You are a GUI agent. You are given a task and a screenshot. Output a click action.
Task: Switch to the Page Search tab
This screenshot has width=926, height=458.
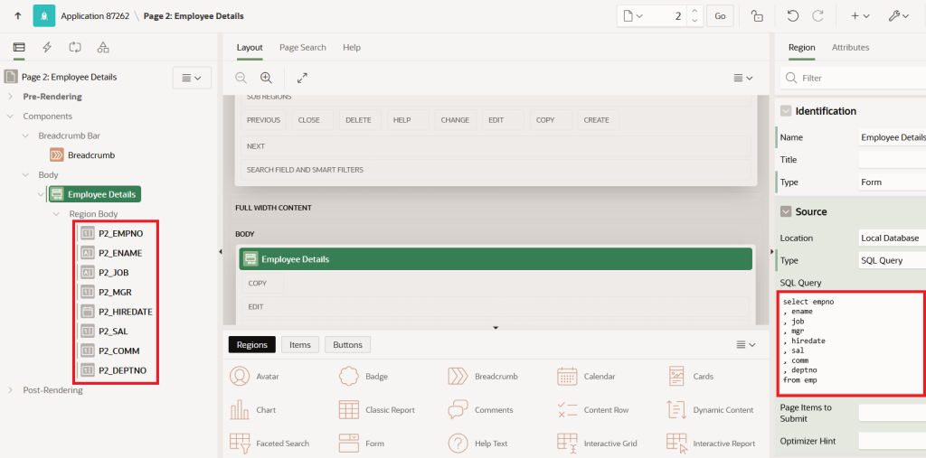[x=302, y=47]
